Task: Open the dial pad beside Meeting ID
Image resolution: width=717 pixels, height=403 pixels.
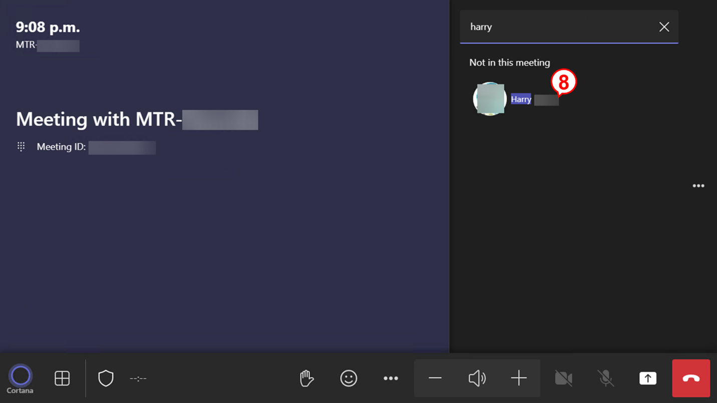Action: pyautogui.click(x=21, y=147)
